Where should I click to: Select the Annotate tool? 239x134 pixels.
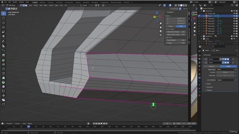pos(3,41)
